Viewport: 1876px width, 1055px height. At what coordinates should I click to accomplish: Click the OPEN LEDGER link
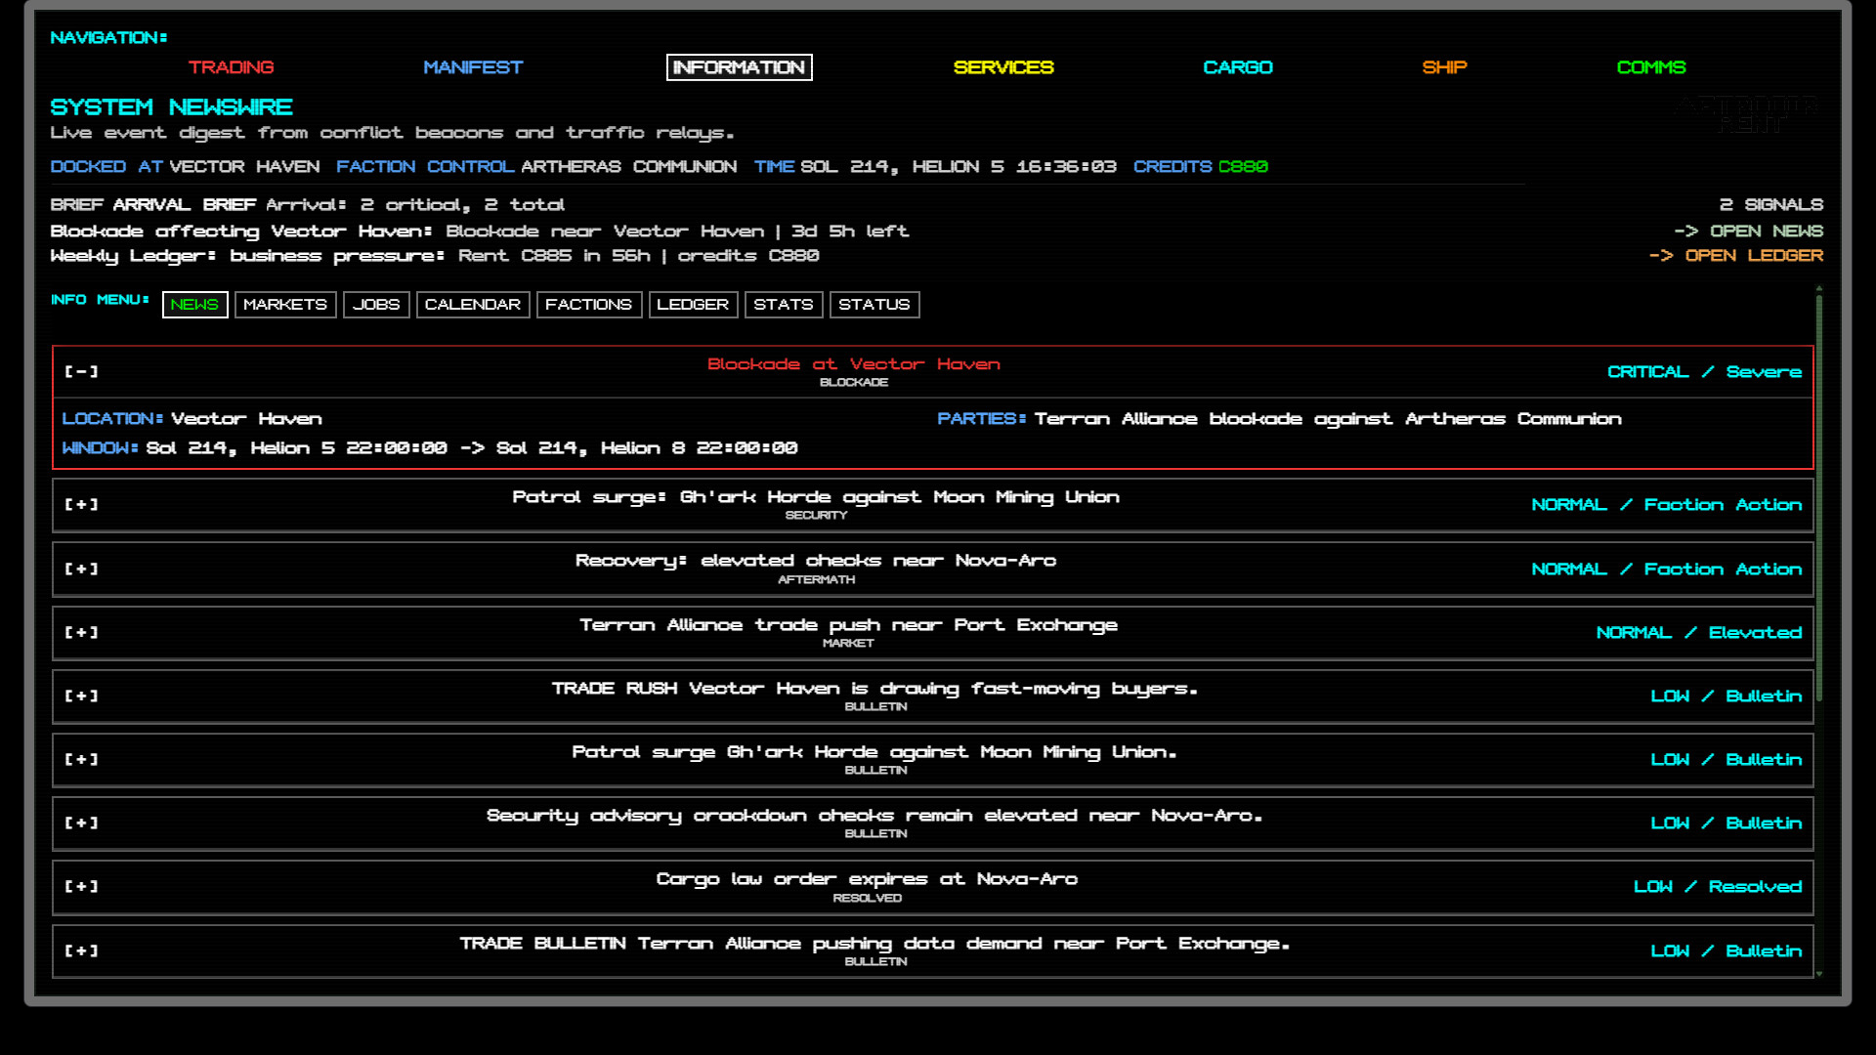pyautogui.click(x=1736, y=256)
